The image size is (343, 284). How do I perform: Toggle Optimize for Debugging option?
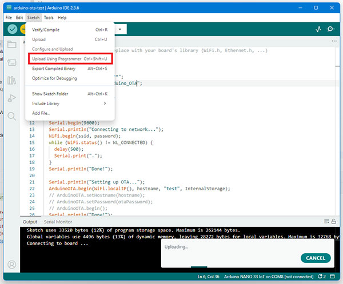pos(70,78)
